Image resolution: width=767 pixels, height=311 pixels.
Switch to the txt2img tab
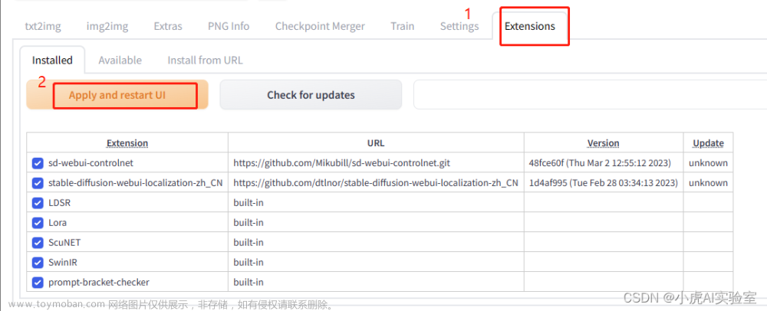pos(43,26)
